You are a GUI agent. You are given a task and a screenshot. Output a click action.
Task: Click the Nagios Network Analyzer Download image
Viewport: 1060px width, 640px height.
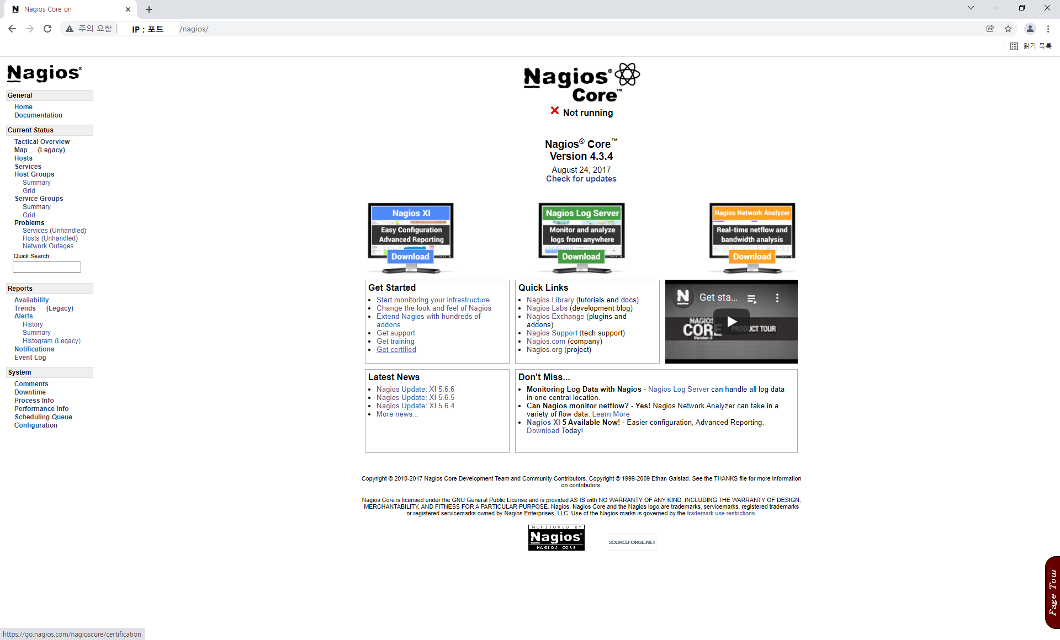pos(752,238)
